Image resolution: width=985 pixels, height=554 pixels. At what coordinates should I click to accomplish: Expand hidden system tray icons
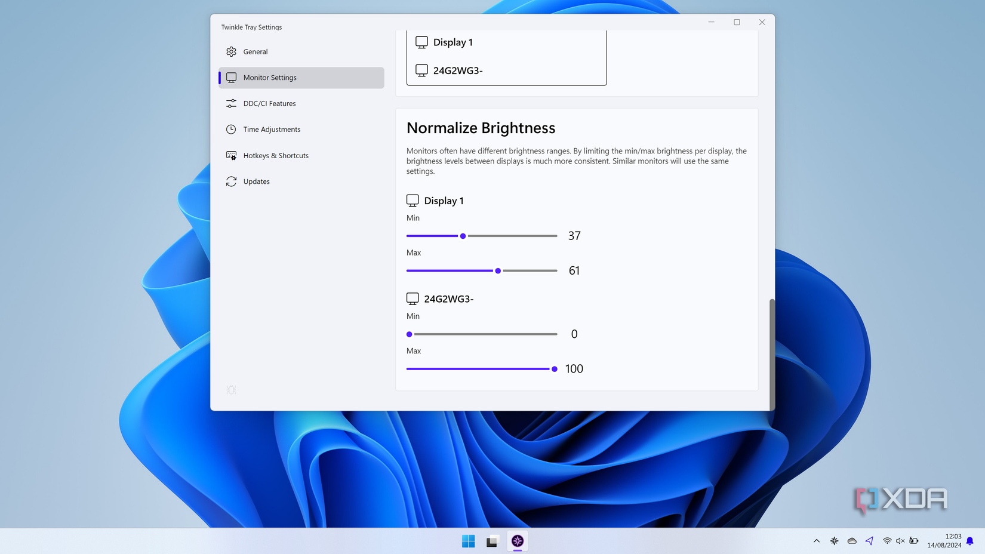click(816, 541)
